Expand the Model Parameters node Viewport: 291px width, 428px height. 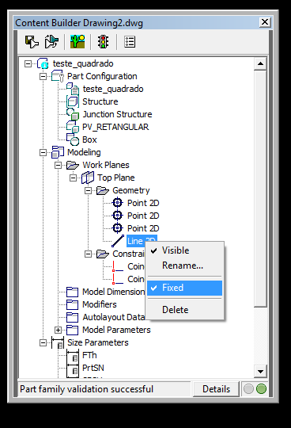(58, 330)
